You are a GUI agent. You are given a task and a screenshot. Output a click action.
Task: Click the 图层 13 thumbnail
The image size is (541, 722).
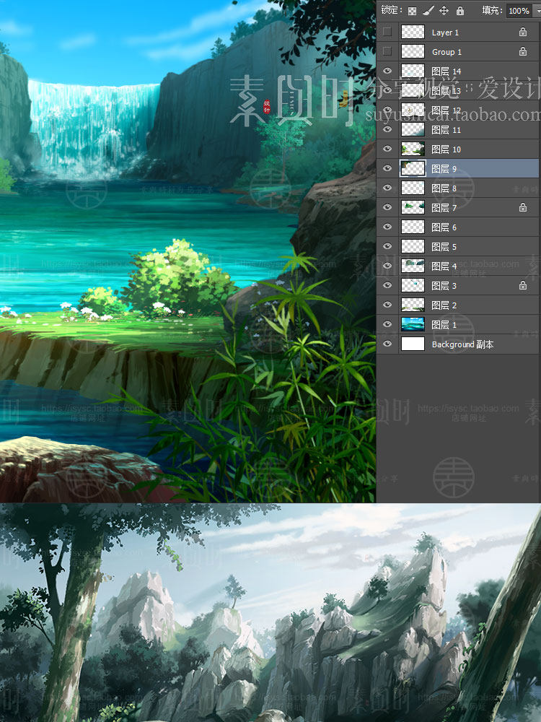click(x=413, y=90)
